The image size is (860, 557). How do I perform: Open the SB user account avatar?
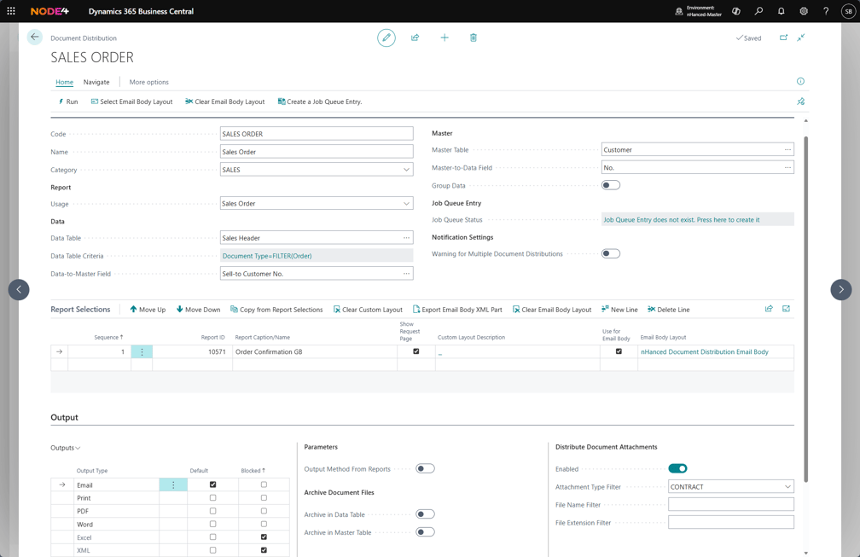(848, 11)
